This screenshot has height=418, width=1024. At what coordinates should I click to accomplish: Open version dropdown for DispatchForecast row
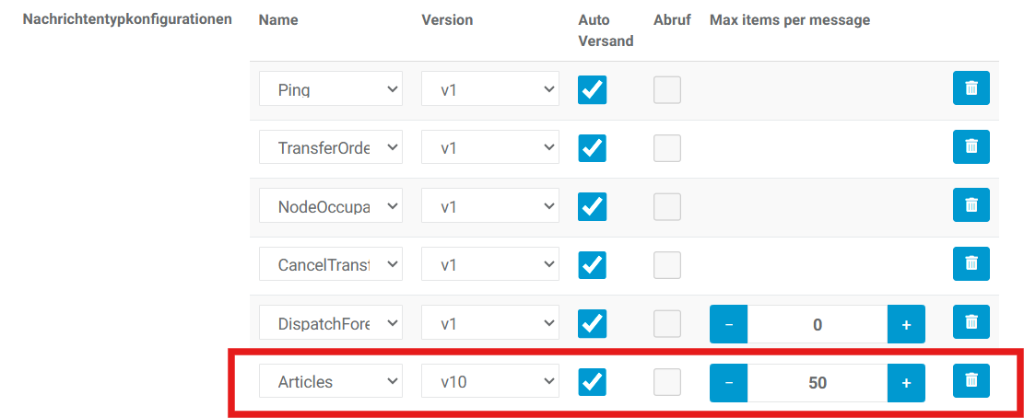tap(490, 324)
